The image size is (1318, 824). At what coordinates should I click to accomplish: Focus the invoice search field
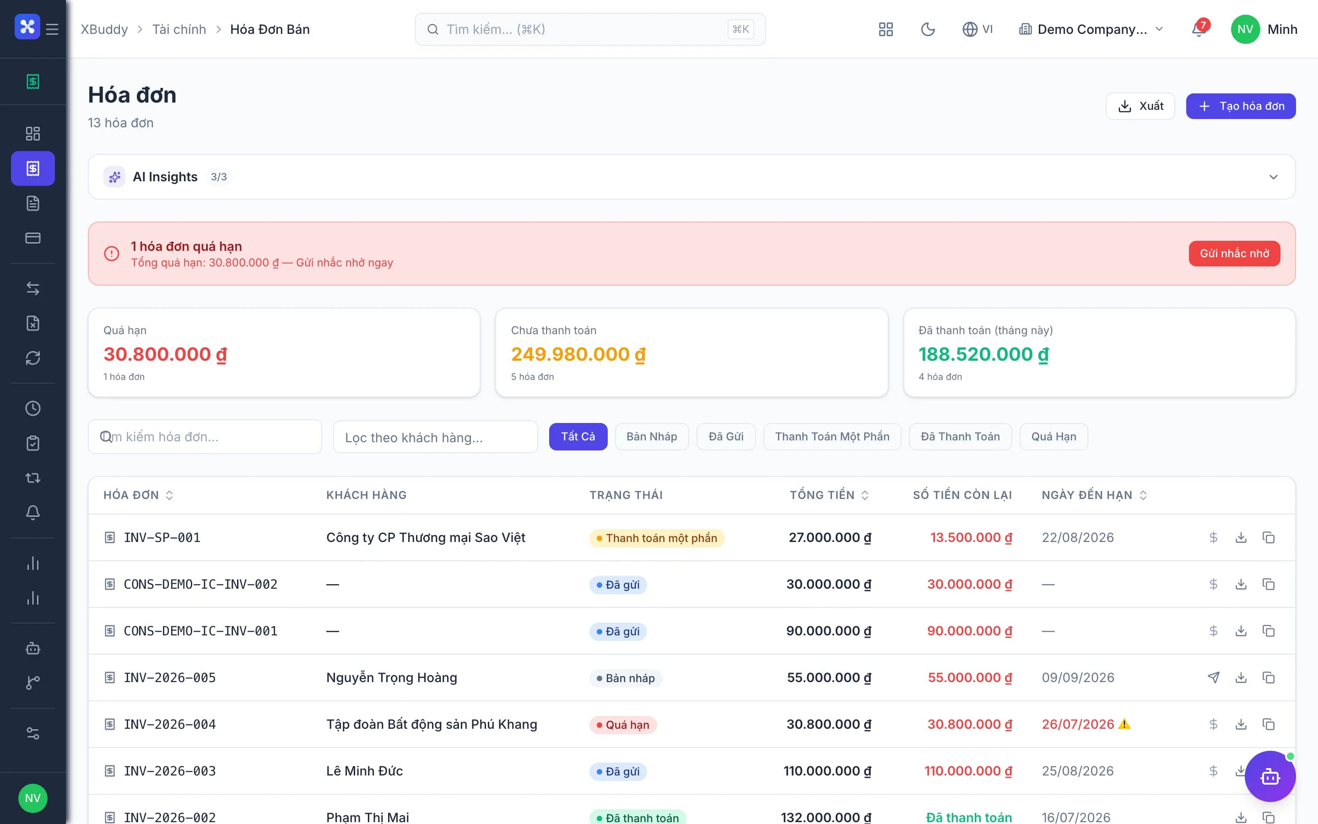click(205, 437)
